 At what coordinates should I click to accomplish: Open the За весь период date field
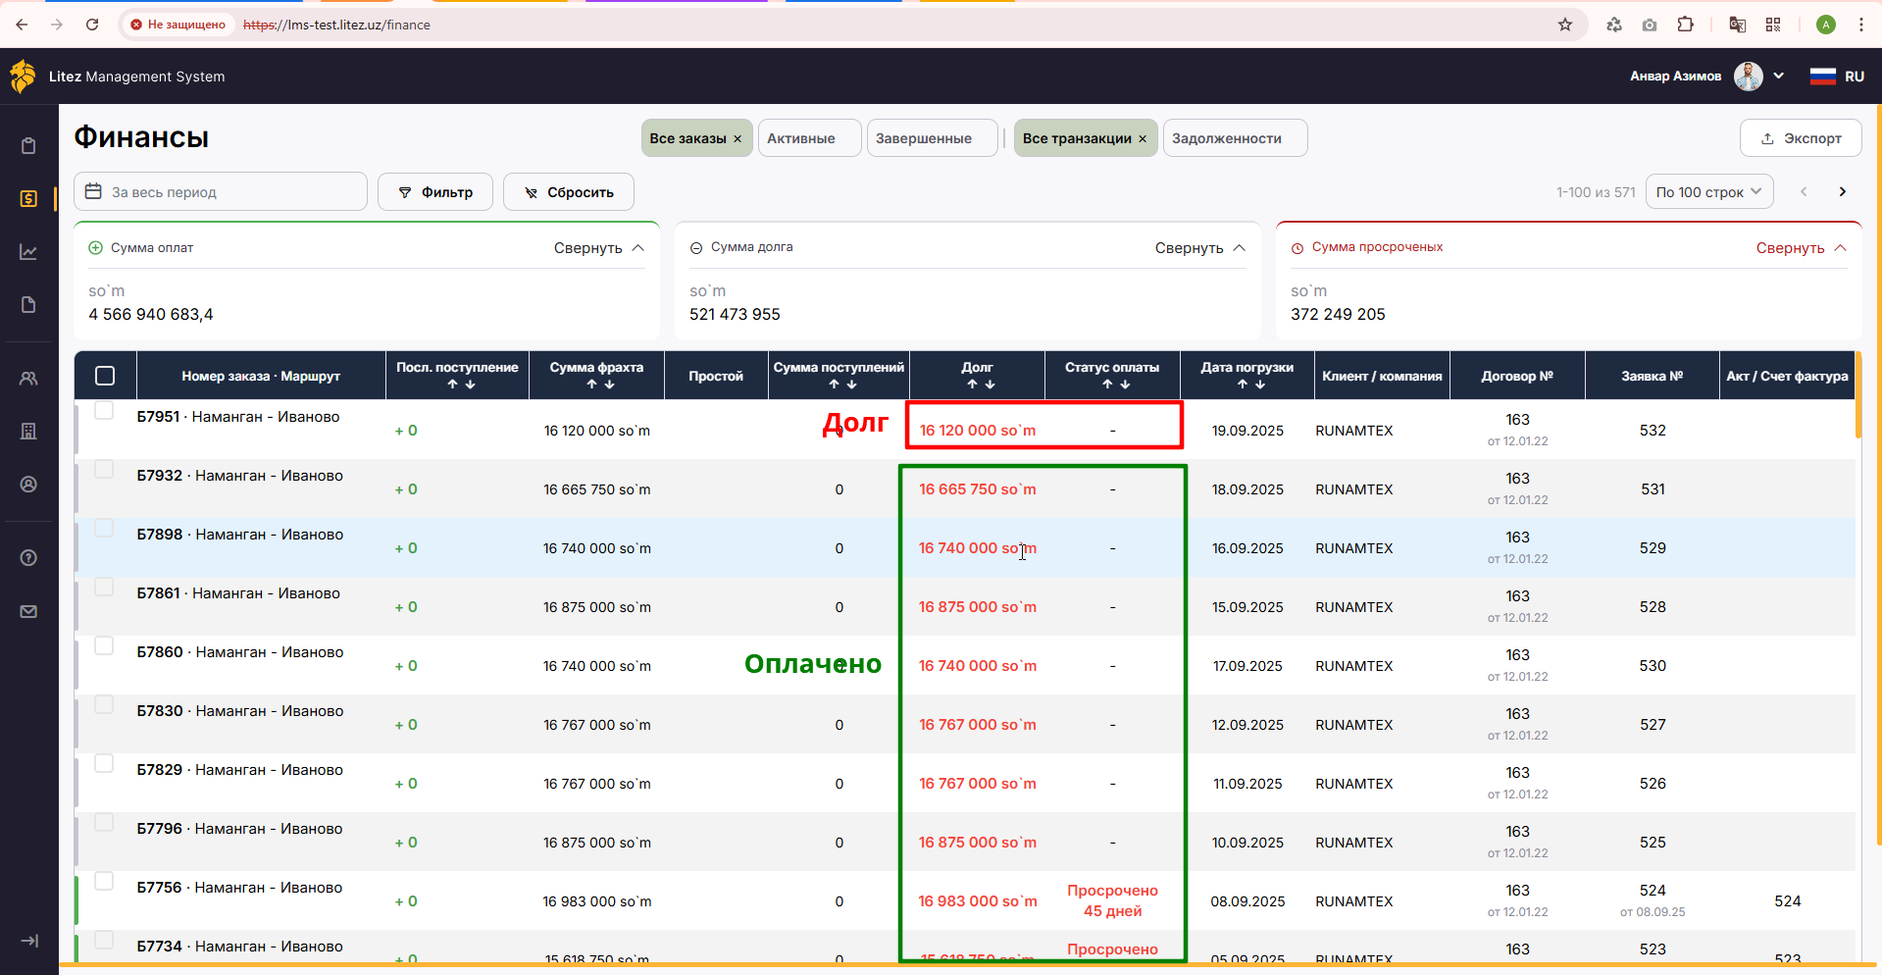coord(221,191)
